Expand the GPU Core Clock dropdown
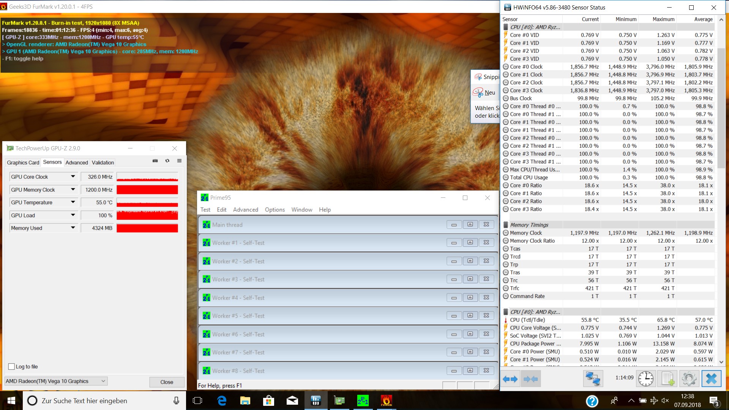Screen dimensions: 729x410 pos(73,177)
